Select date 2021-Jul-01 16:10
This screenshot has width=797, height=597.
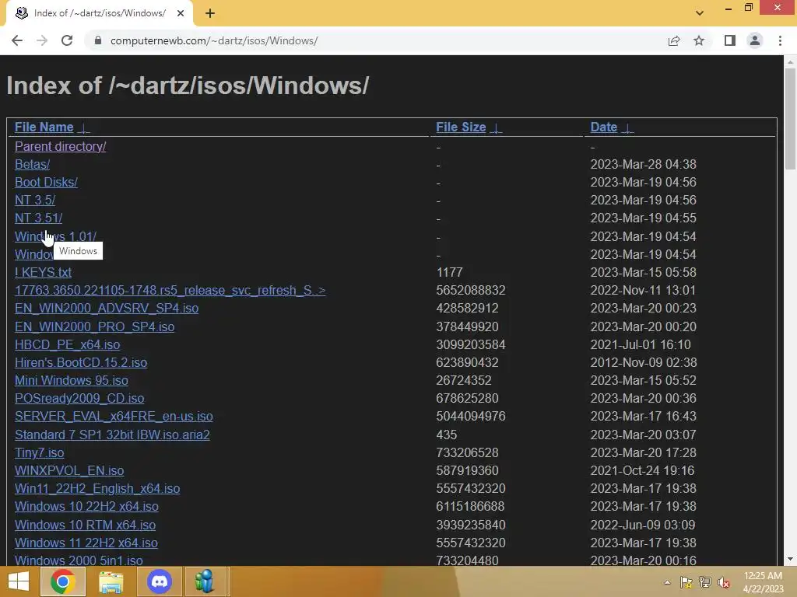click(x=641, y=344)
